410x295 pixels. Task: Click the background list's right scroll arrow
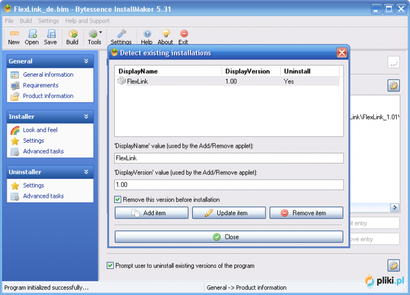point(395,208)
